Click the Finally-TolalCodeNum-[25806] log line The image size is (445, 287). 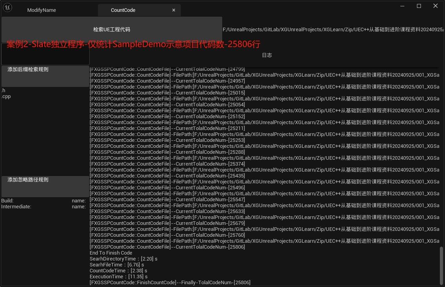pos(170,282)
